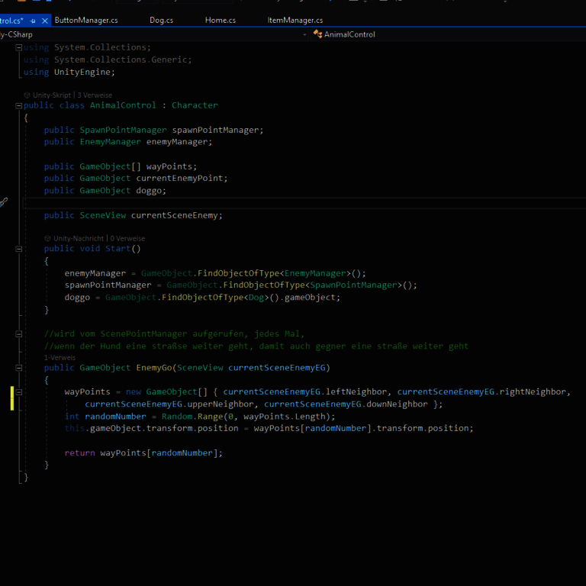Click 'Random.Range' call in EnemyGo
The width and height of the screenshot is (586, 586).
coord(192,417)
